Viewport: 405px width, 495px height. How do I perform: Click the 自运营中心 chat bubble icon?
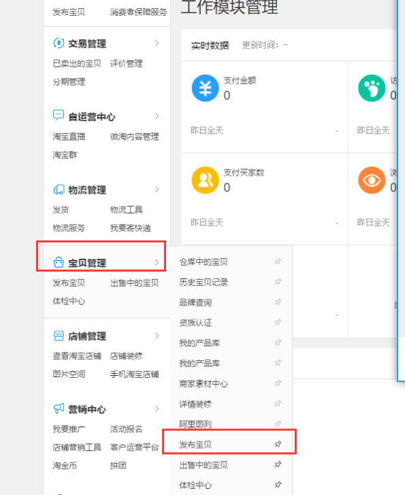[x=59, y=116]
